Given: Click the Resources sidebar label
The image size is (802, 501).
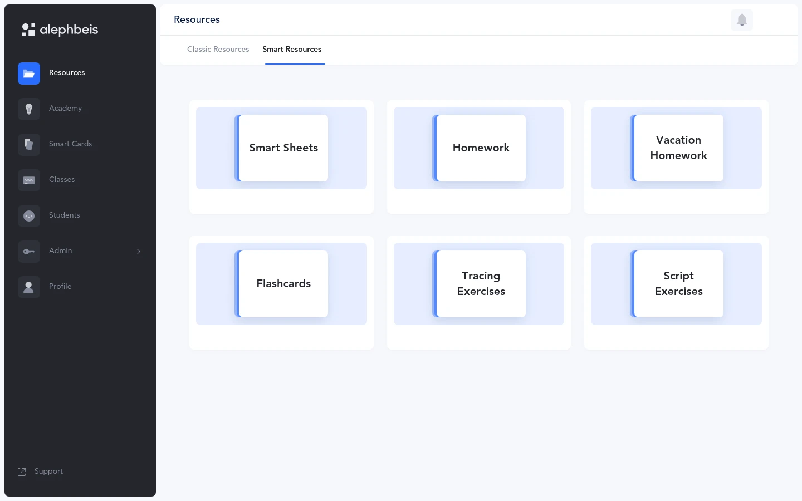Looking at the screenshot, I should [x=67, y=72].
